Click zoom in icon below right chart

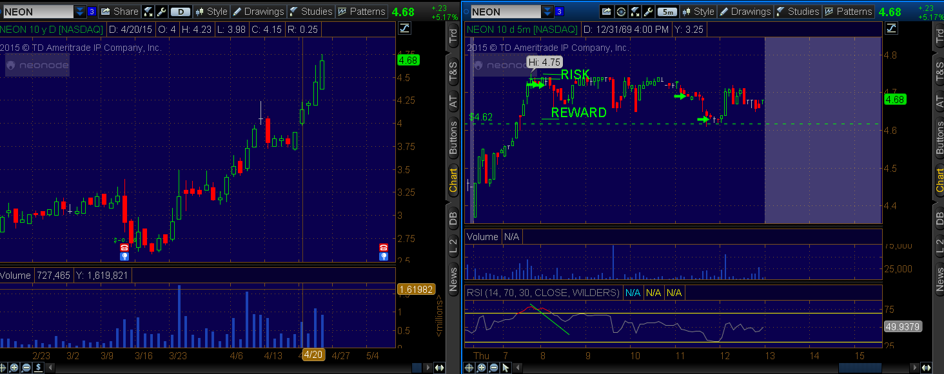pos(482,368)
